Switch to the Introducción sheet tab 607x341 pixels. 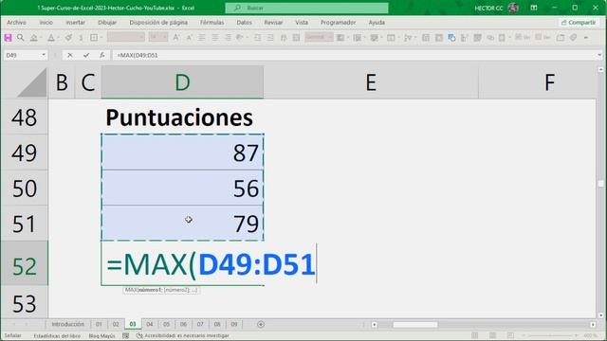tap(67, 324)
